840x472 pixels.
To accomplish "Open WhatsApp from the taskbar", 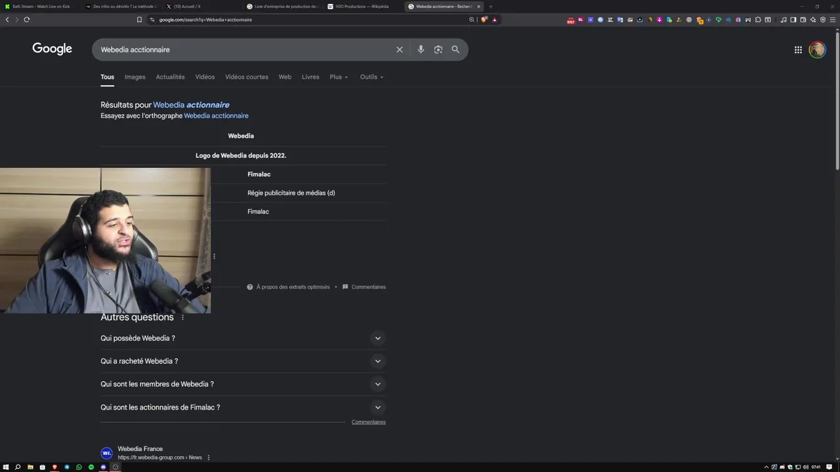I will (79, 467).
